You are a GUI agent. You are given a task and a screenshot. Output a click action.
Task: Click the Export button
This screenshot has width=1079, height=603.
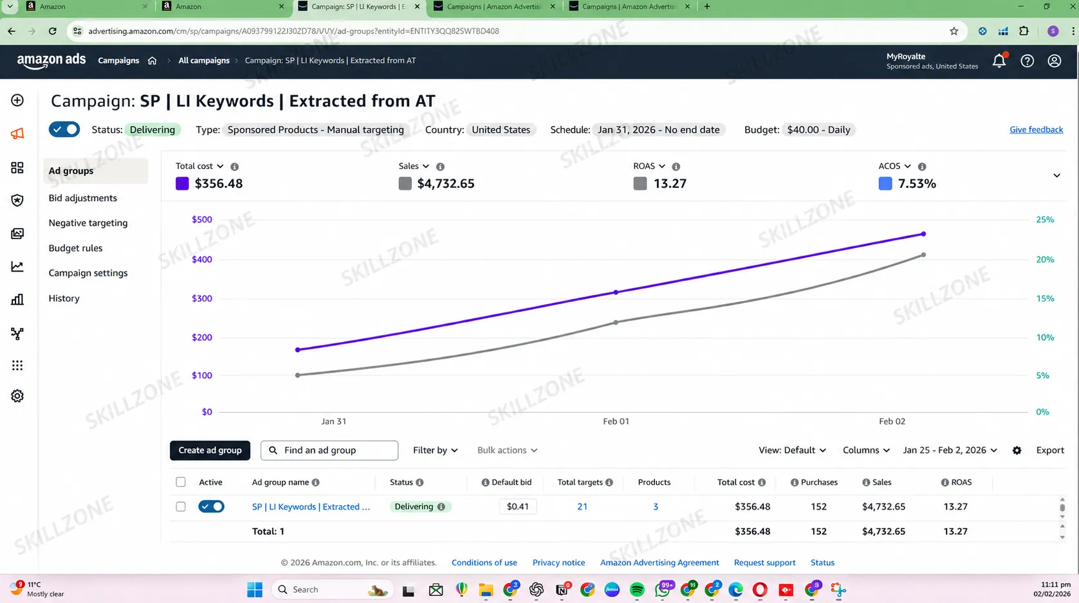point(1050,450)
